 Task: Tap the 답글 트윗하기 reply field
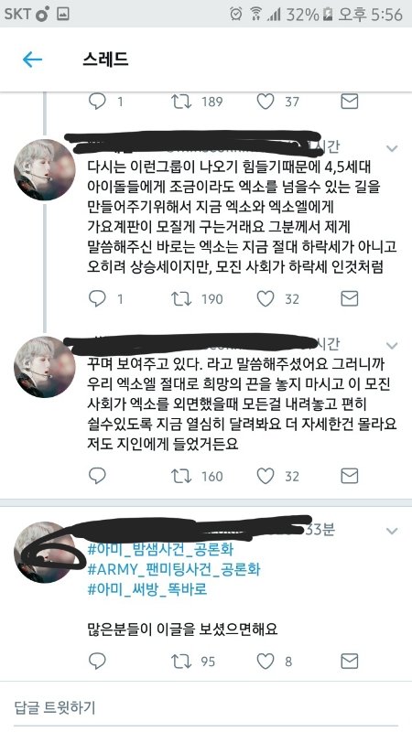[206, 707]
